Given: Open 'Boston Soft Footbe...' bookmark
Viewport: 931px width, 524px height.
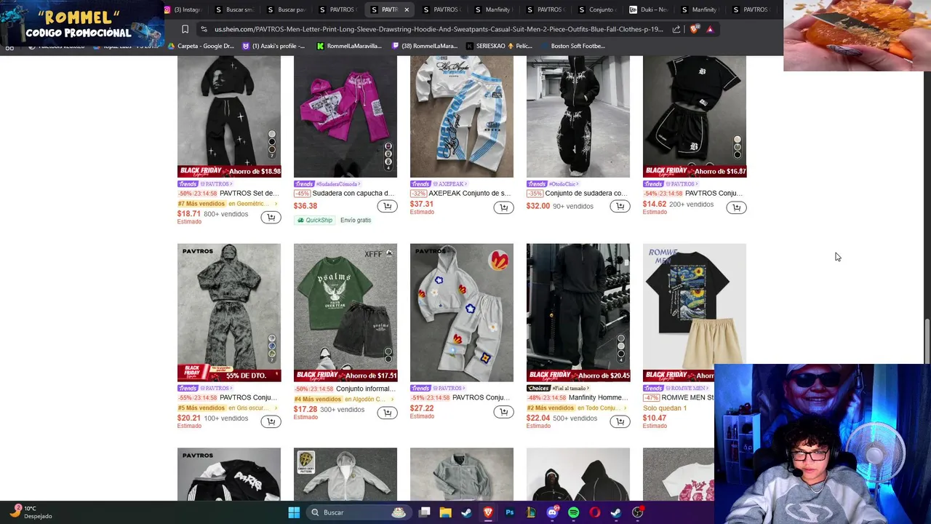Looking at the screenshot, I should 572,46.
